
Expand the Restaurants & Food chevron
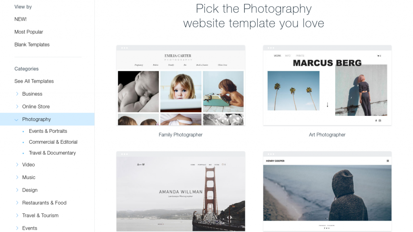(17, 203)
